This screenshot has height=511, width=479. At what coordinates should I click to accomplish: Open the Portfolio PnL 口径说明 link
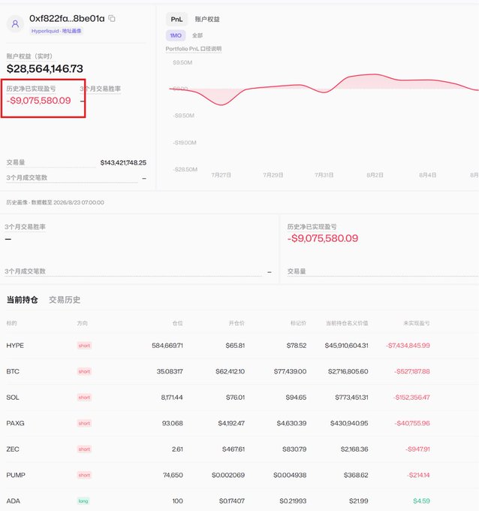(x=194, y=49)
